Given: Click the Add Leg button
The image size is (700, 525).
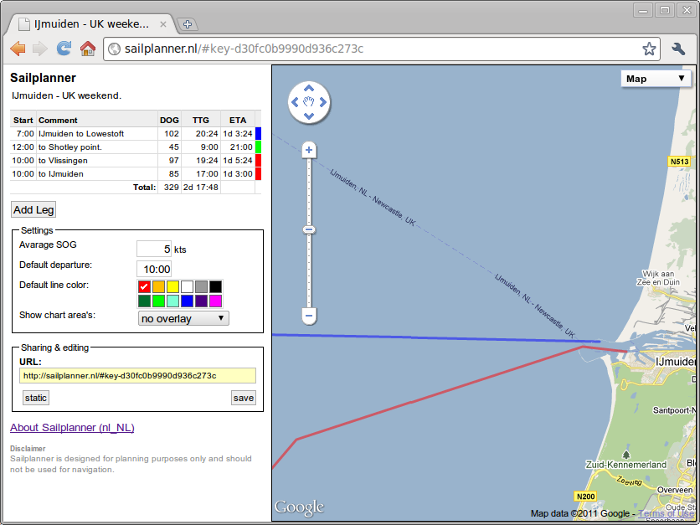Looking at the screenshot, I should point(33,209).
